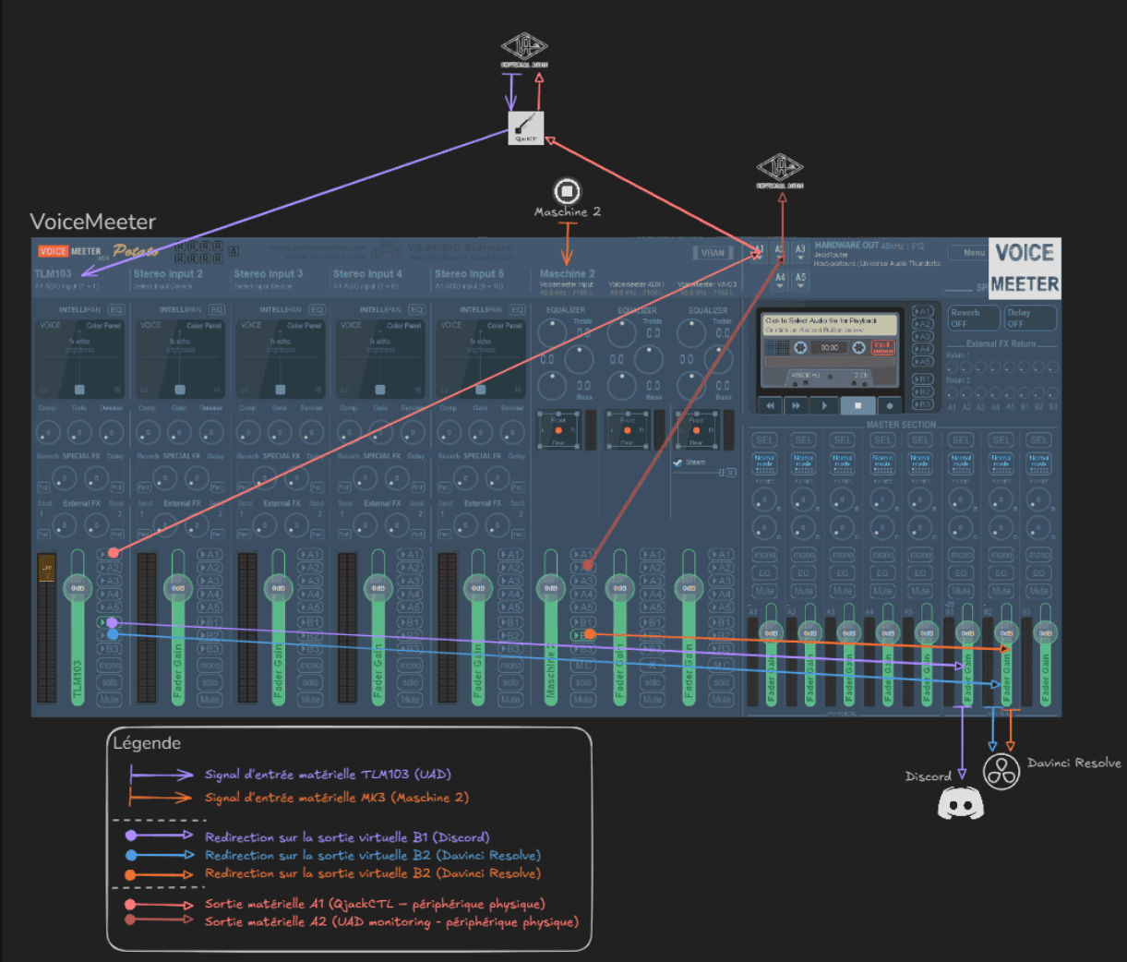Click the Maschine 2 green fader knob
Viewport: 1127px width, 962px height.
coord(551,588)
